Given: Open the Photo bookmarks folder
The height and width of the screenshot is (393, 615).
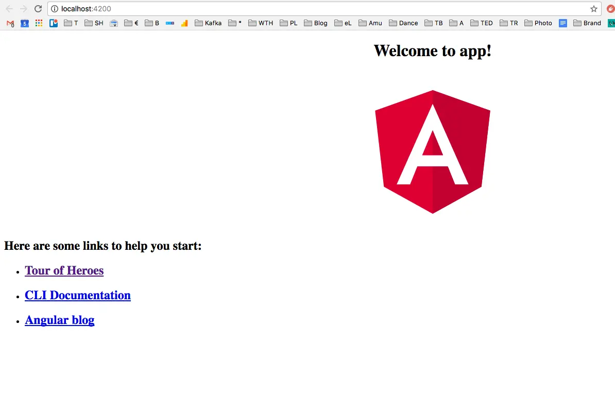Looking at the screenshot, I should pos(538,23).
